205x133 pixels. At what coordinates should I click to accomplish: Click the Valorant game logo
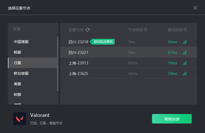point(20,119)
